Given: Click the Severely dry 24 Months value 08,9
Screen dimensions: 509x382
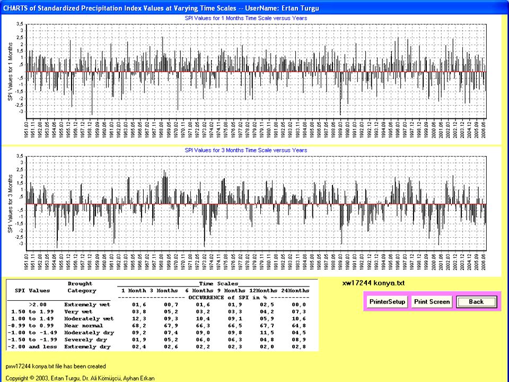Looking at the screenshot, I should [299, 340].
